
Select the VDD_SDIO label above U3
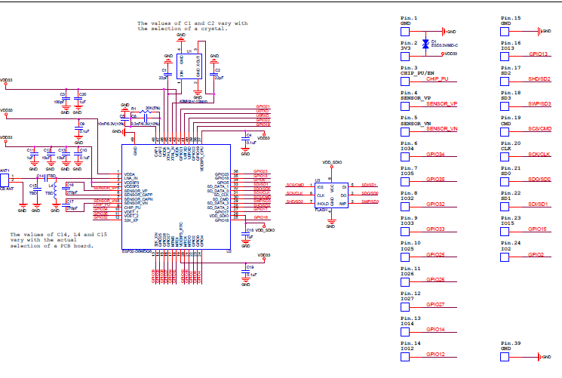tap(332, 162)
